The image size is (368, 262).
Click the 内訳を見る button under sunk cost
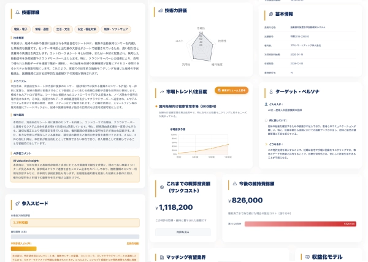[183, 232]
